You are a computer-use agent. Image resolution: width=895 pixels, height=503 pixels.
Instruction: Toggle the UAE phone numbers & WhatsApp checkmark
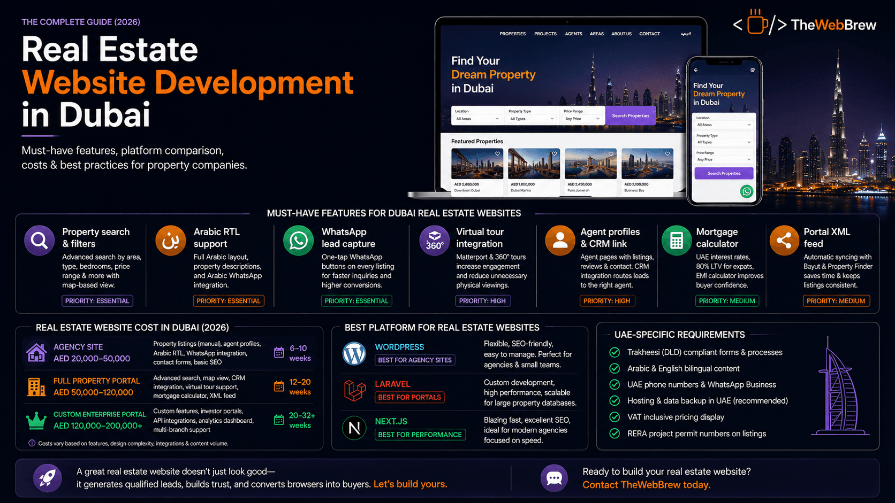pyautogui.click(x=615, y=384)
